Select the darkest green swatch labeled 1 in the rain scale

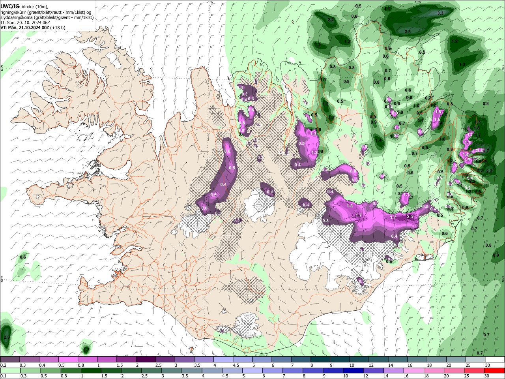(91, 370)
